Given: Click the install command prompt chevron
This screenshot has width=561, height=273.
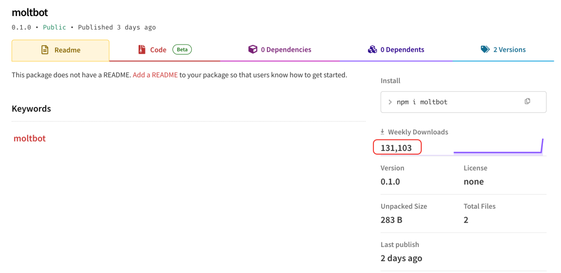Looking at the screenshot, I should pos(390,102).
